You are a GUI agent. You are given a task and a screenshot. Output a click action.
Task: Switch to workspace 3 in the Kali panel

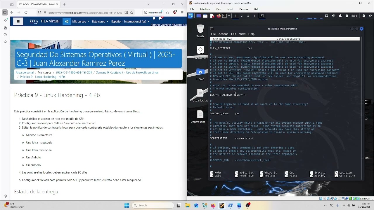pyautogui.click(x=248, y=16)
